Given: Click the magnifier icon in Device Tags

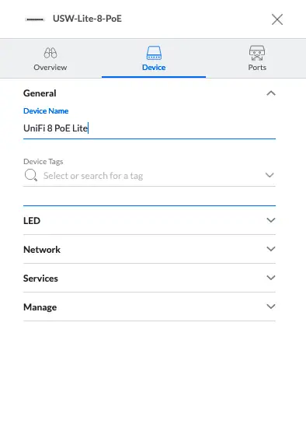Looking at the screenshot, I should (x=31, y=175).
